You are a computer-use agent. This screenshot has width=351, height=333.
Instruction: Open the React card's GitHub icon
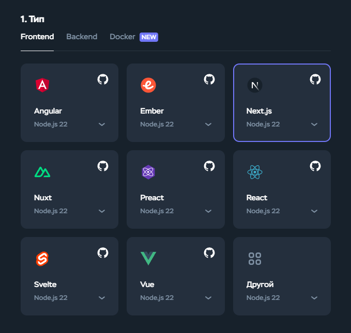tap(315, 166)
